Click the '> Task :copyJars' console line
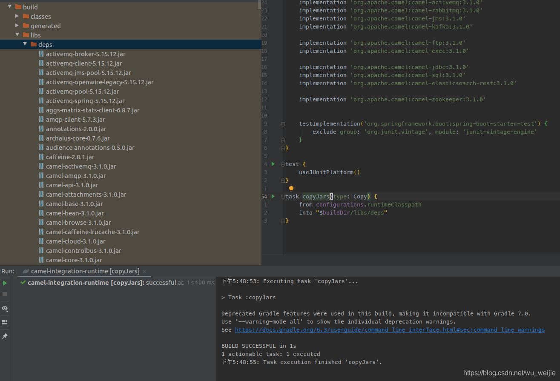 click(248, 298)
